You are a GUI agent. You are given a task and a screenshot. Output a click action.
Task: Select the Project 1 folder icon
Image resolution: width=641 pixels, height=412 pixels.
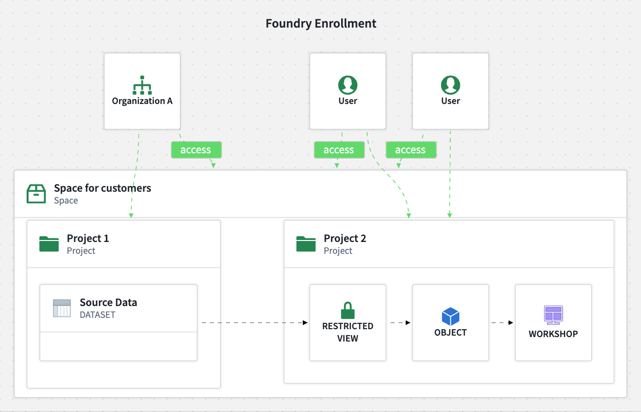tap(49, 244)
